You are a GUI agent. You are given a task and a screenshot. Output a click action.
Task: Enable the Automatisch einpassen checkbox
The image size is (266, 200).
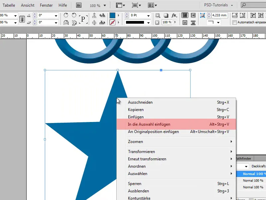[x=234, y=23]
